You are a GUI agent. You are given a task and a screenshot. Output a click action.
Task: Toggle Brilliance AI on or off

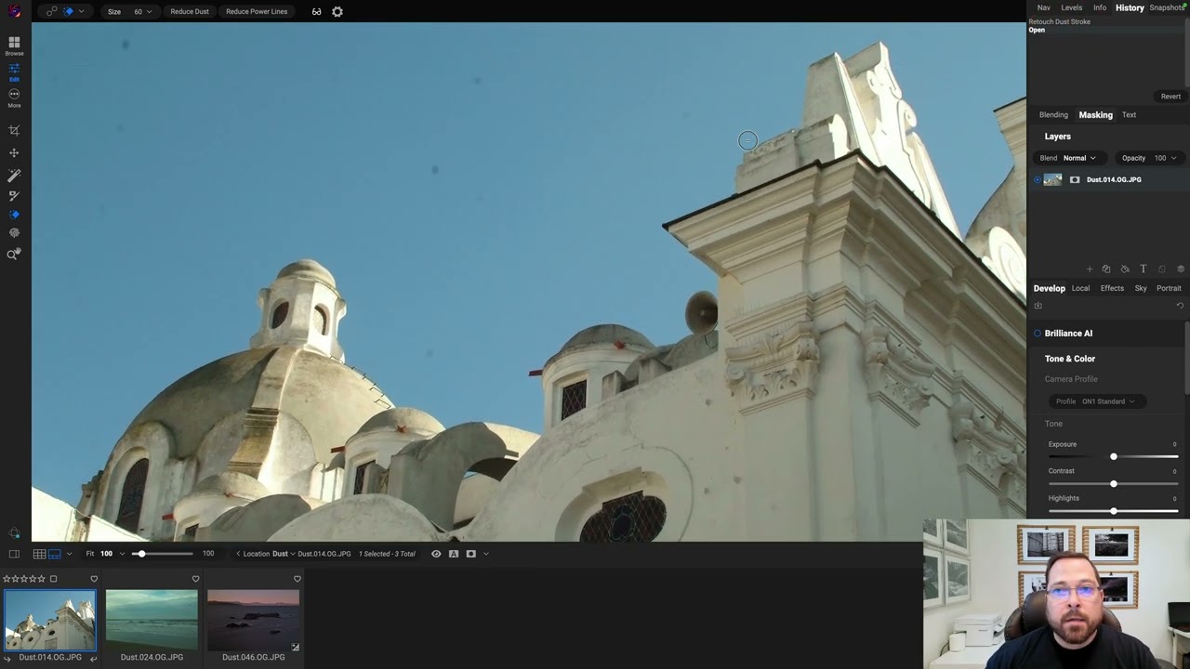tap(1038, 334)
